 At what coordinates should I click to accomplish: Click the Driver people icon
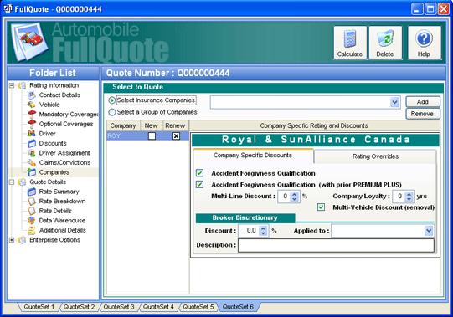tap(32, 134)
